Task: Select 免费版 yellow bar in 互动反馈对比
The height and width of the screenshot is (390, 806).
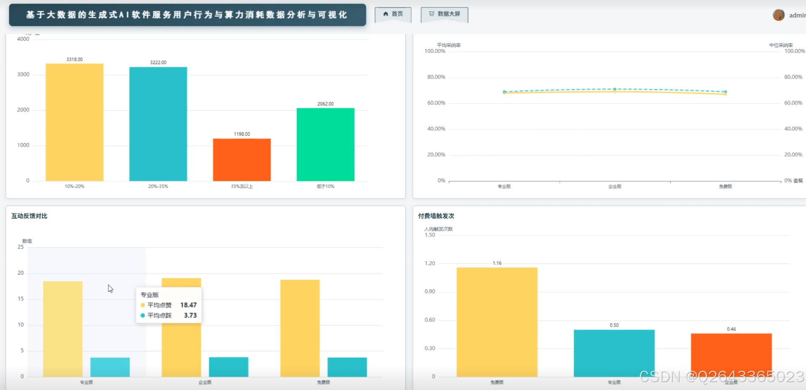Action: (x=300, y=328)
